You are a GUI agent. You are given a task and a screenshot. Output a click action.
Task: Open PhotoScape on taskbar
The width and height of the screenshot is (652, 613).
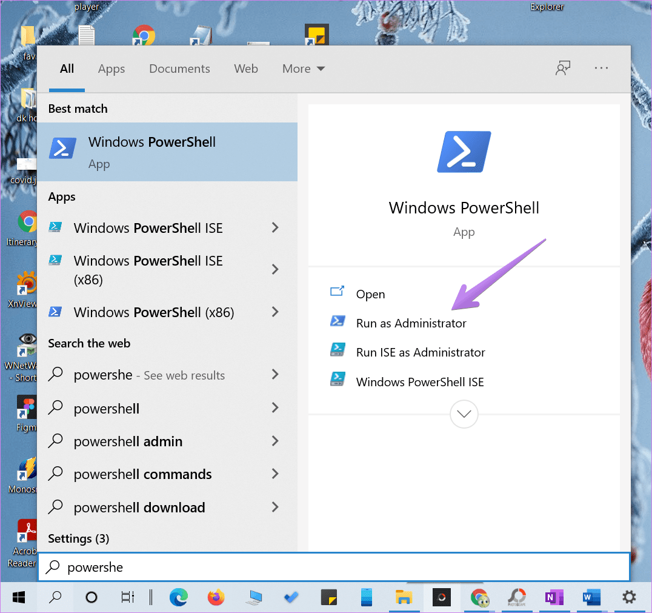(x=517, y=598)
